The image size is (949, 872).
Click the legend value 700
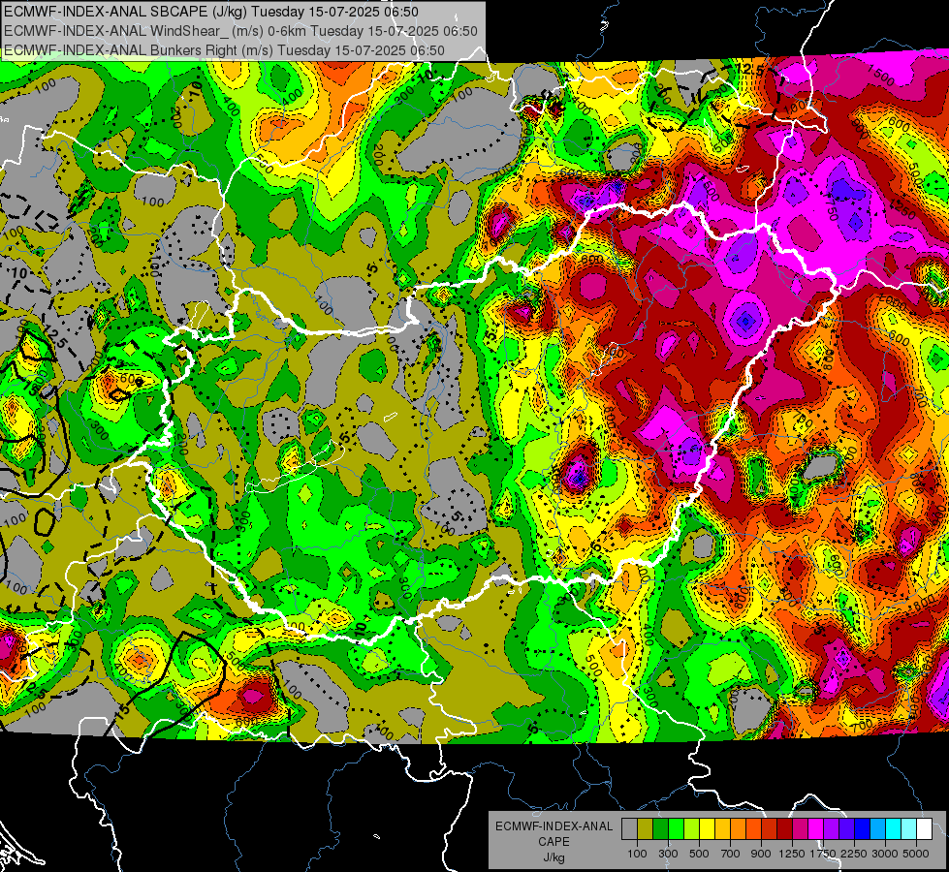click(x=731, y=854)
